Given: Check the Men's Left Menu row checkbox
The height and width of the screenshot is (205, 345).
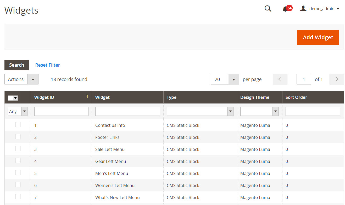Looking at the screenshot, I should pyautogui.click(x=18, y=173).
